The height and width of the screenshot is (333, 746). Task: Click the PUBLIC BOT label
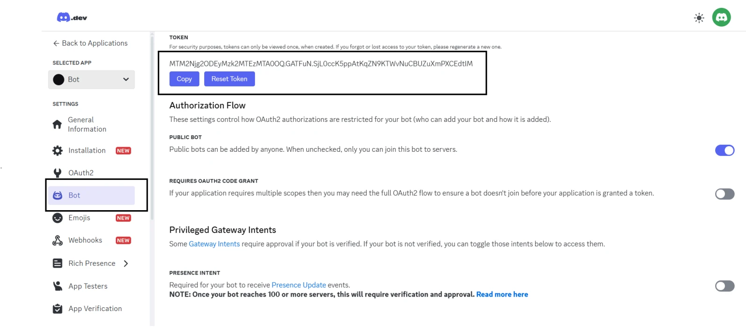185,137
